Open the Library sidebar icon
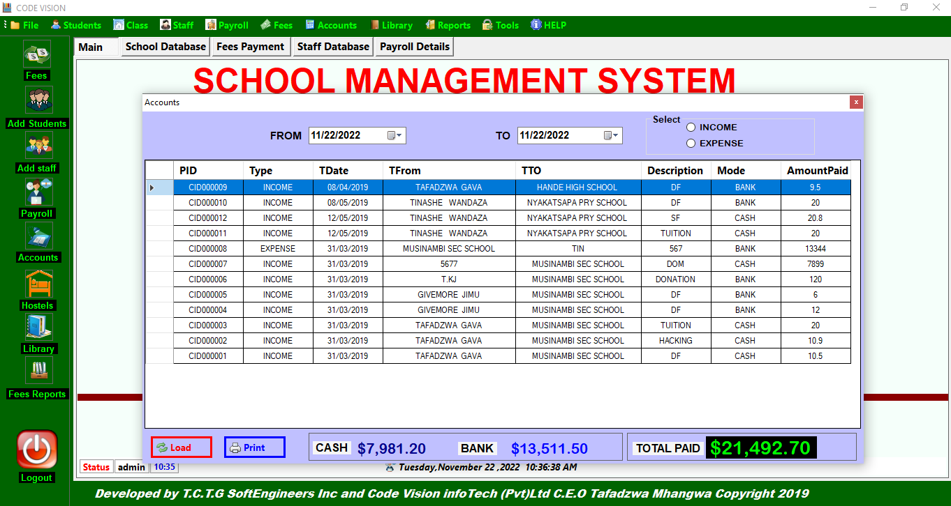 (38, 327)
